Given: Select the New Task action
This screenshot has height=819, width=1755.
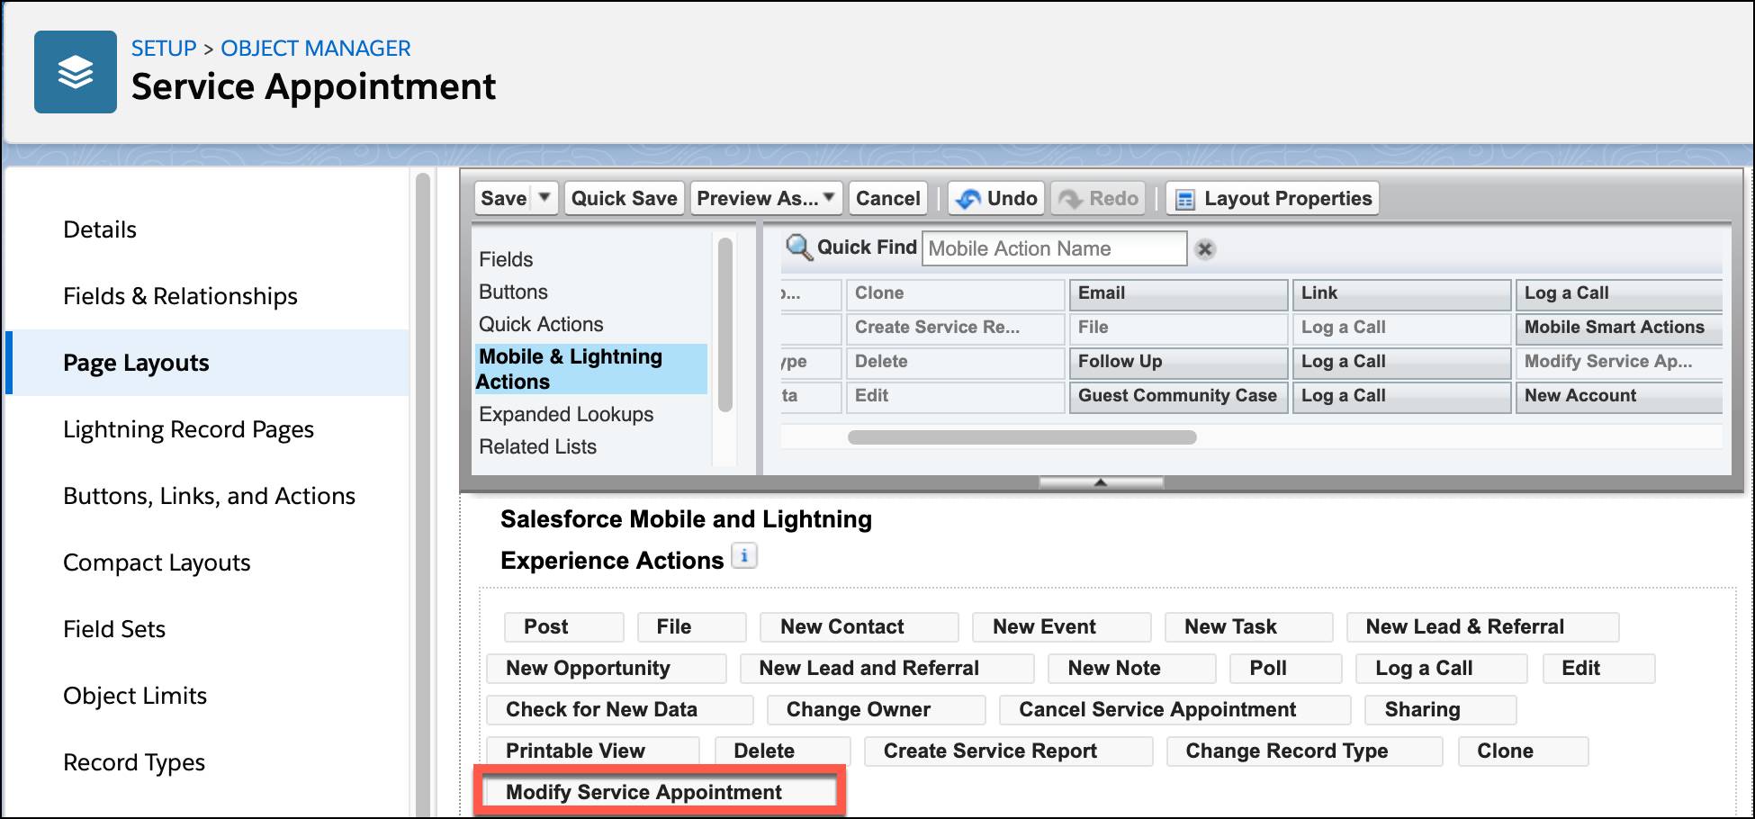Looking at the screenshot, I should tap(1248, 626).
